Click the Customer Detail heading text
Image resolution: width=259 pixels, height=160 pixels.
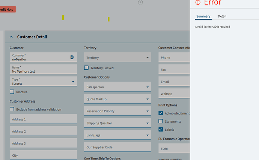pos(32,37)
